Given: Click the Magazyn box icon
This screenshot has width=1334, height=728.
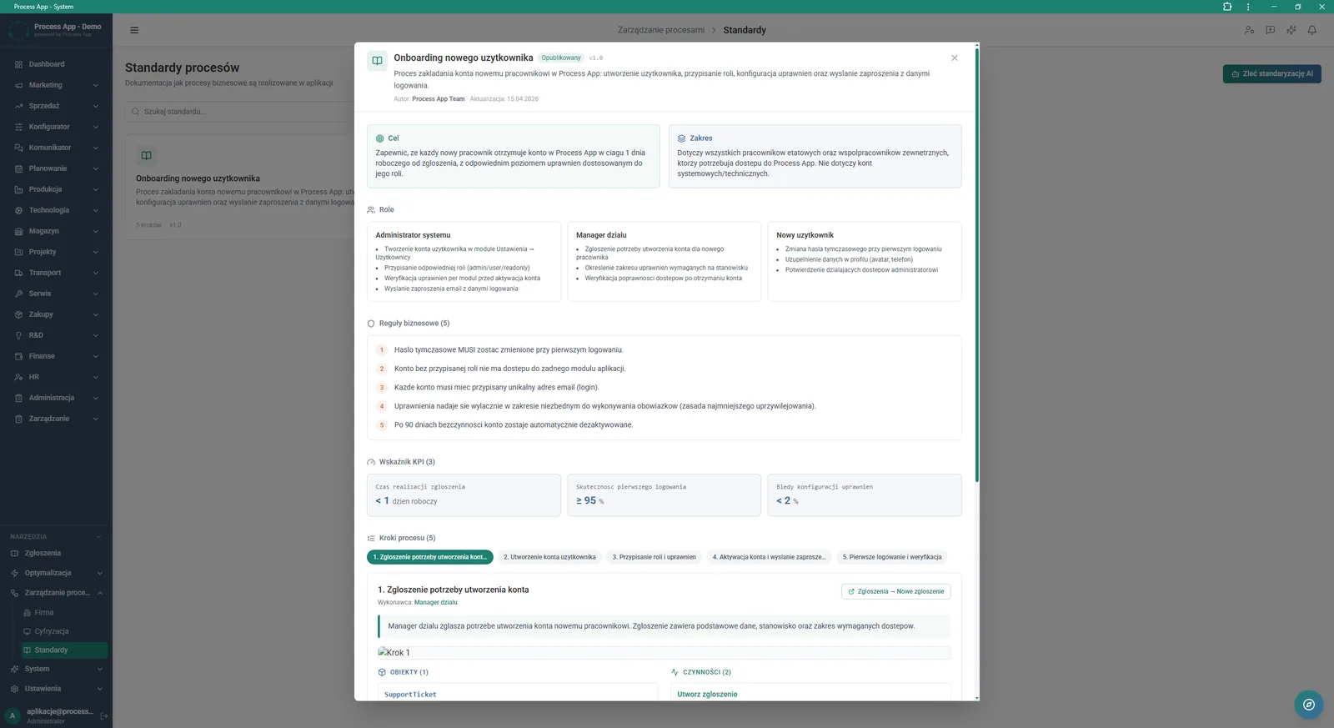Looking at the screenshot, I should [x=18, y=231].
